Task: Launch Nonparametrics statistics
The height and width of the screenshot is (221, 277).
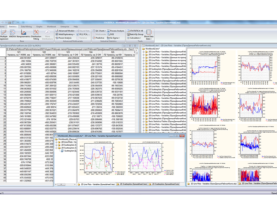Action: pos(24,34)
